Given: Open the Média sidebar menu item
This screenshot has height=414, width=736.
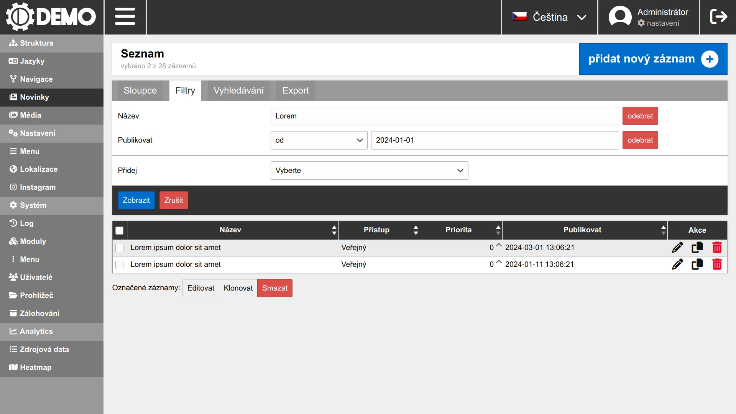Looking at the screenshot, I should point(31,115).
